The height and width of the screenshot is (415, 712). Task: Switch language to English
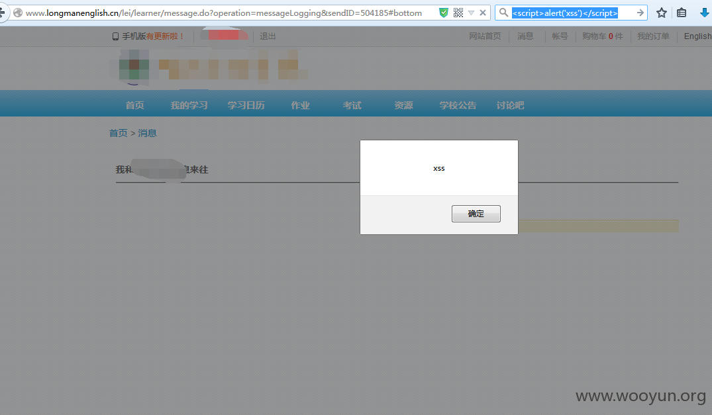pyautogui.click(x=698, y=36)
